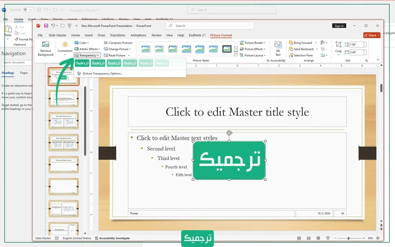Click the spell check book icon
This screenshot has width=395, height=247.
(57, 238)
